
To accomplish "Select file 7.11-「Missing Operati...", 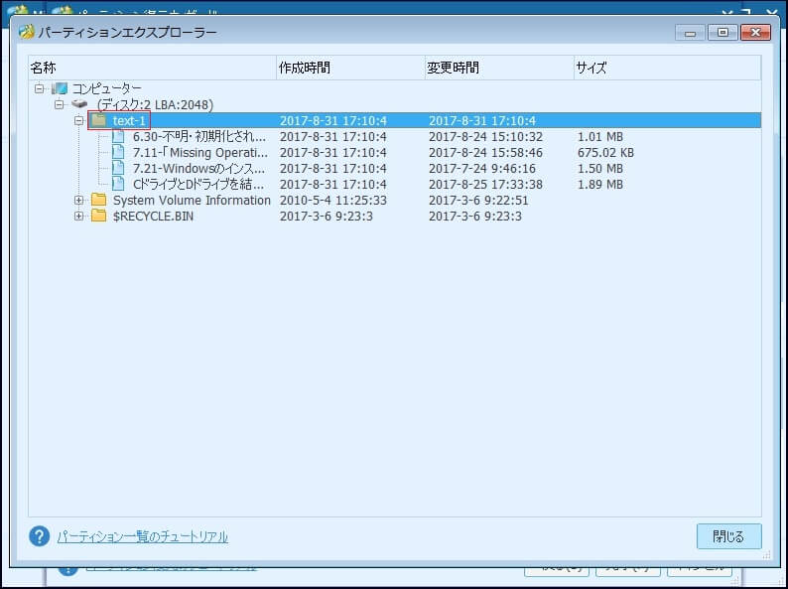I will click(200, 152).
